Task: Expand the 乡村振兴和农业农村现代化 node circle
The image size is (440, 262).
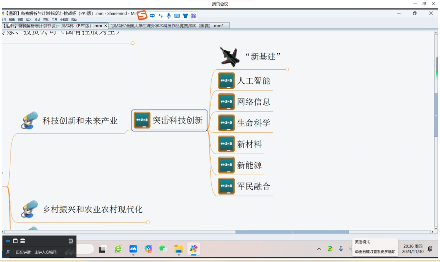Action: 148,222
